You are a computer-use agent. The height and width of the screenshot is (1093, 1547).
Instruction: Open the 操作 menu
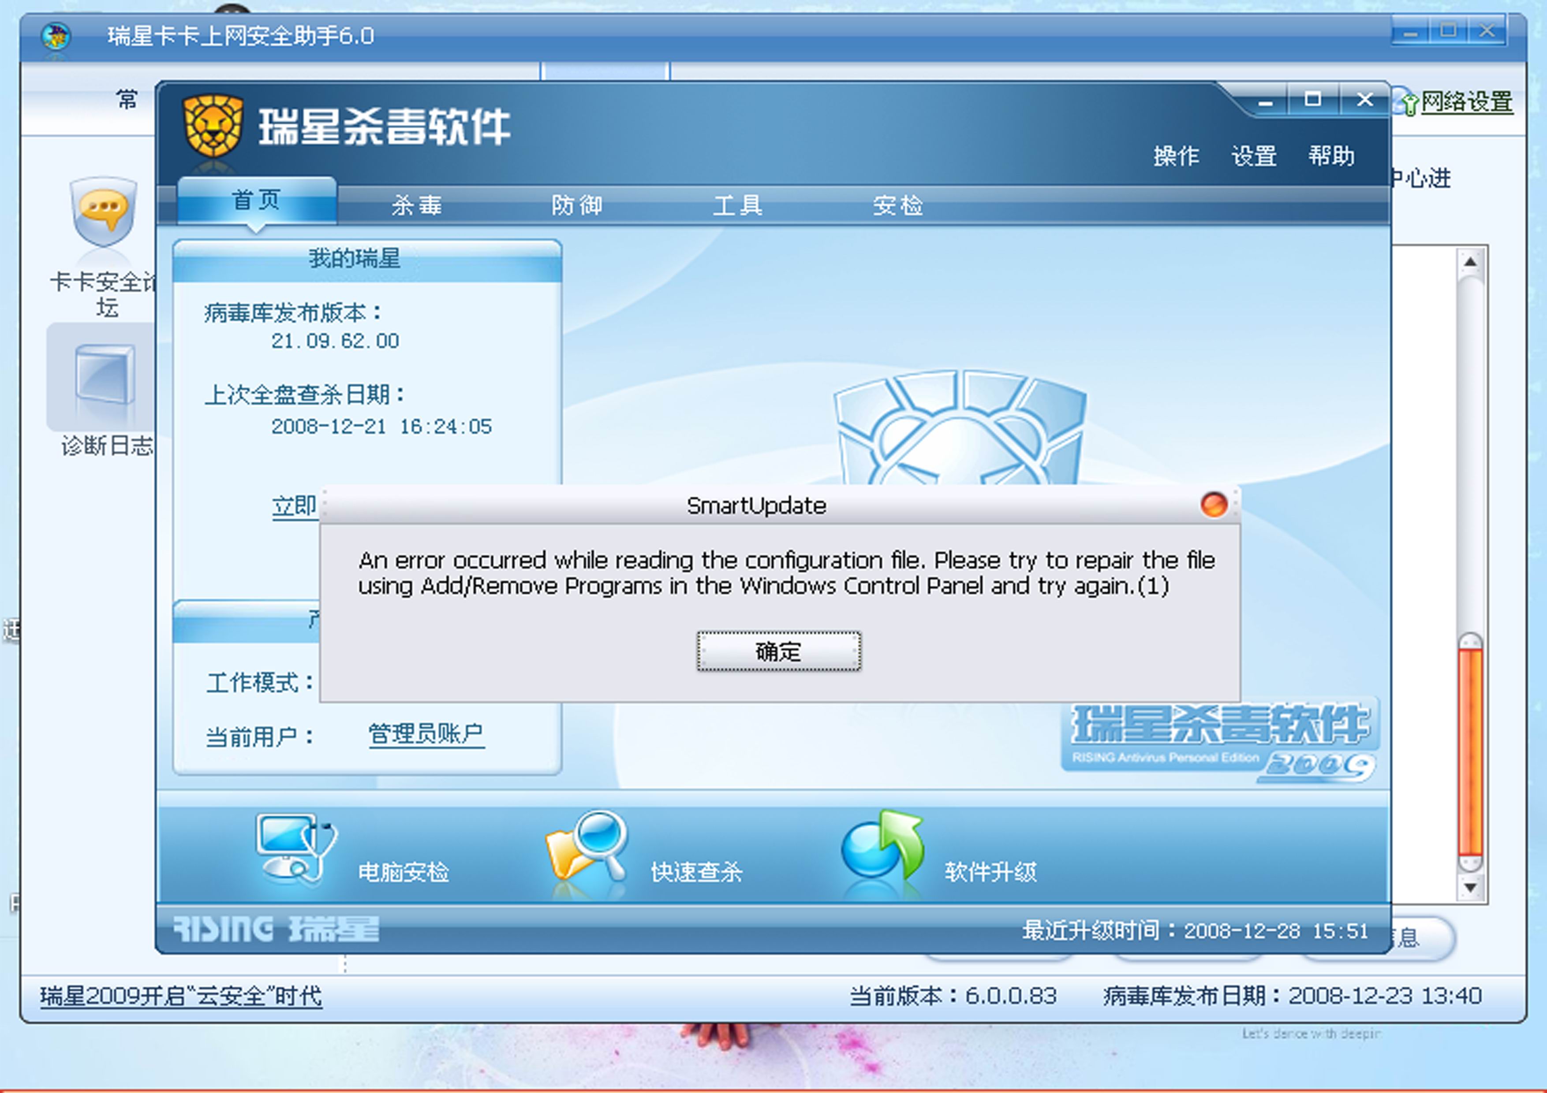[1176, 156]
